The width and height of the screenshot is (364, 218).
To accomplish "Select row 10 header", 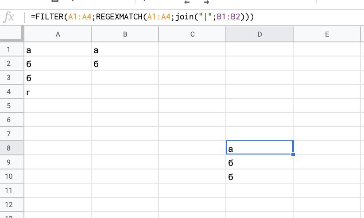I will coord(12,177).
